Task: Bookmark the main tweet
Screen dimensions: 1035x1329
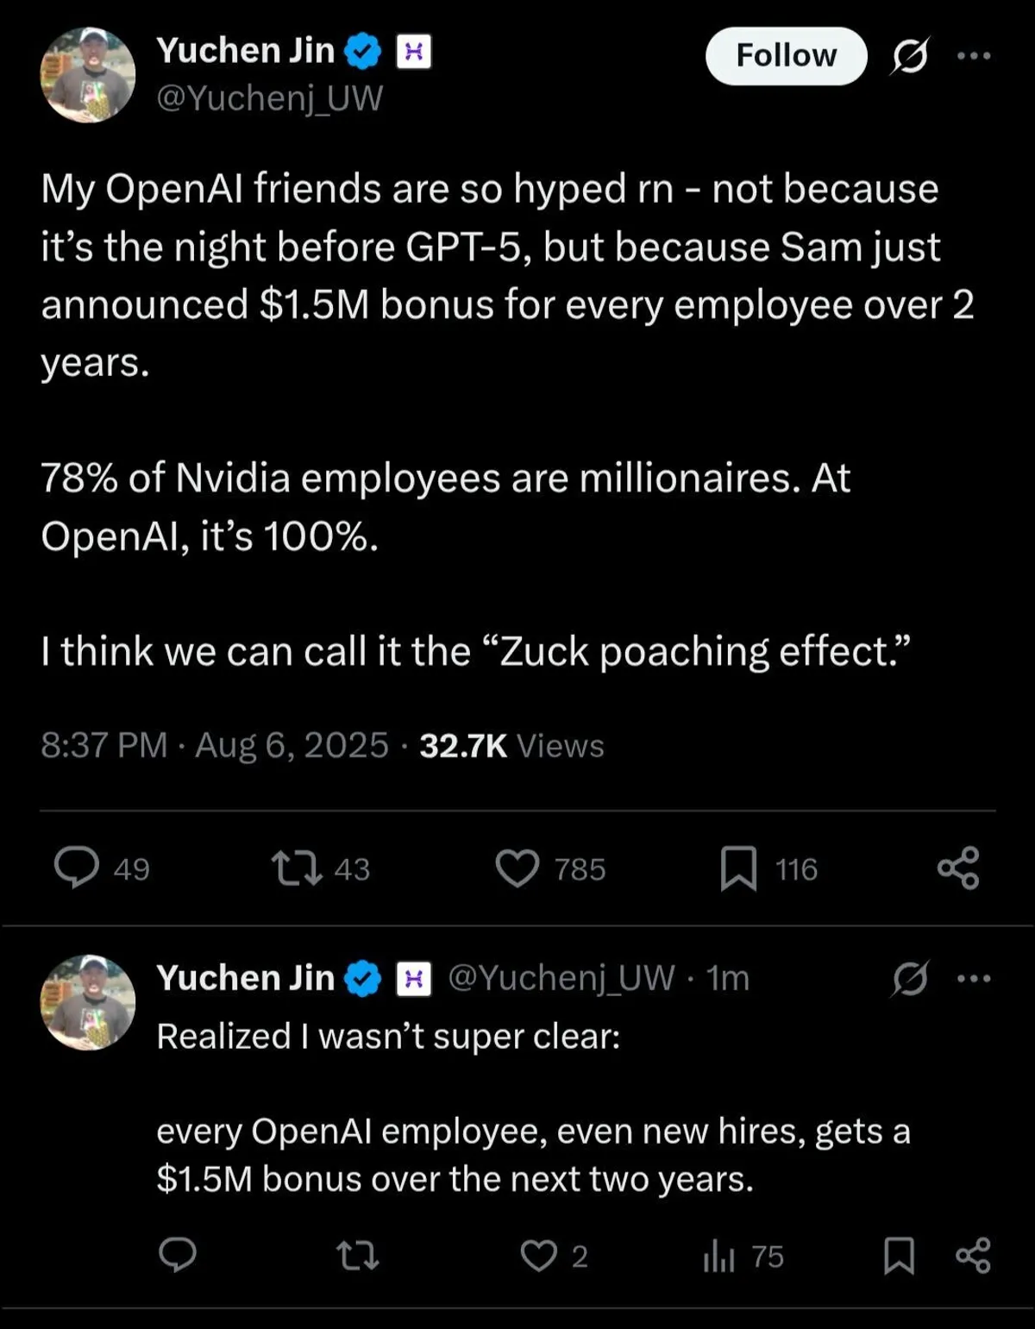Action: pyautogui.click(x=738, y=868)
